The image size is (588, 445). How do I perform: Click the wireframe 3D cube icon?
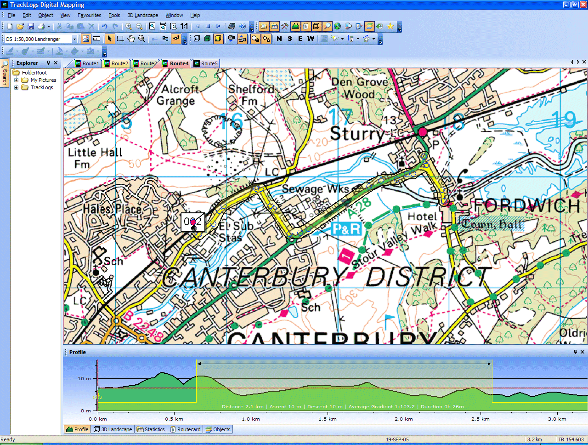click(x=197, y=39)
